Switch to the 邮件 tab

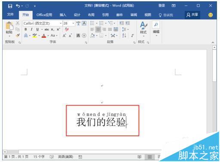pyautogui.click(x=119, y=15)
